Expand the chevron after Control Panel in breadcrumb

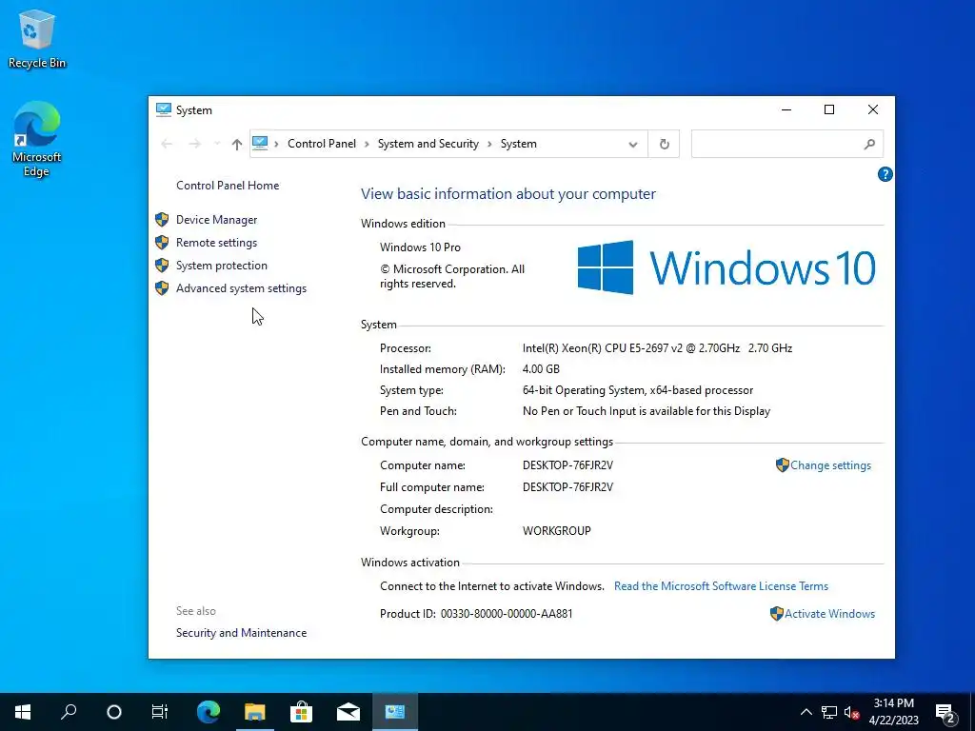367,145
